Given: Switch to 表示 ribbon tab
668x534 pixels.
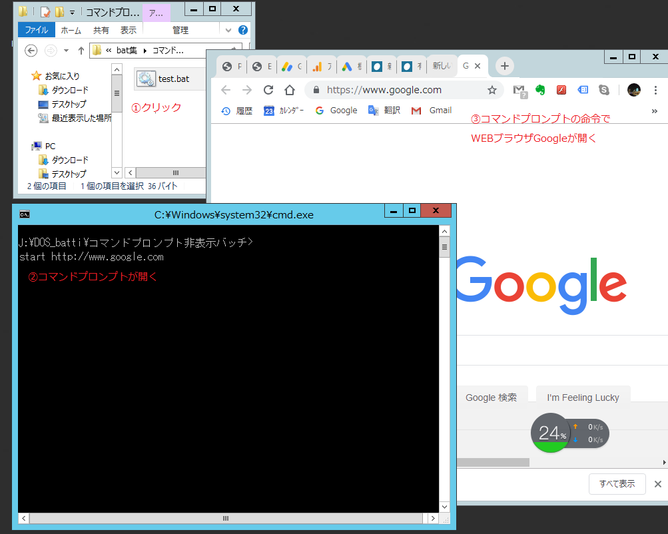Looking at the screenshot, I should pyautogui.click(x=129, y=30).
